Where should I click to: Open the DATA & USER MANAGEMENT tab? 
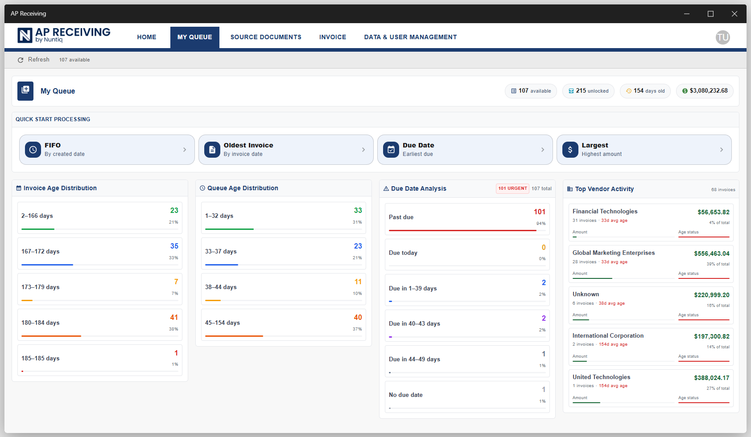click(x=410, y=37)
